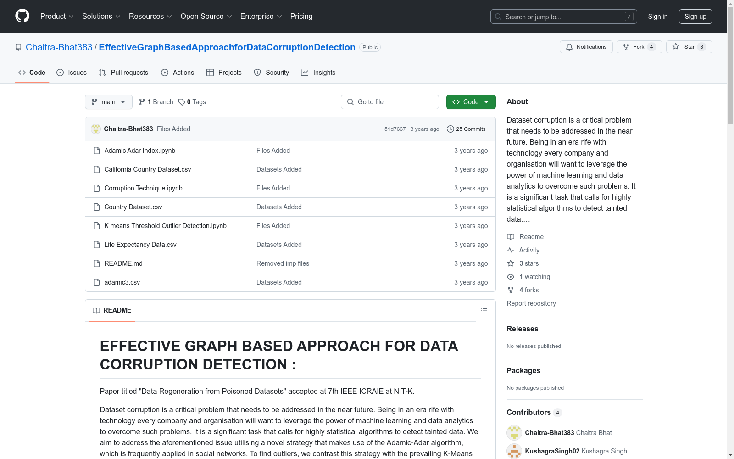
Task: Click the tag icon next to 0 Tags
Action: pyautogui.click(x=182, y=102)
